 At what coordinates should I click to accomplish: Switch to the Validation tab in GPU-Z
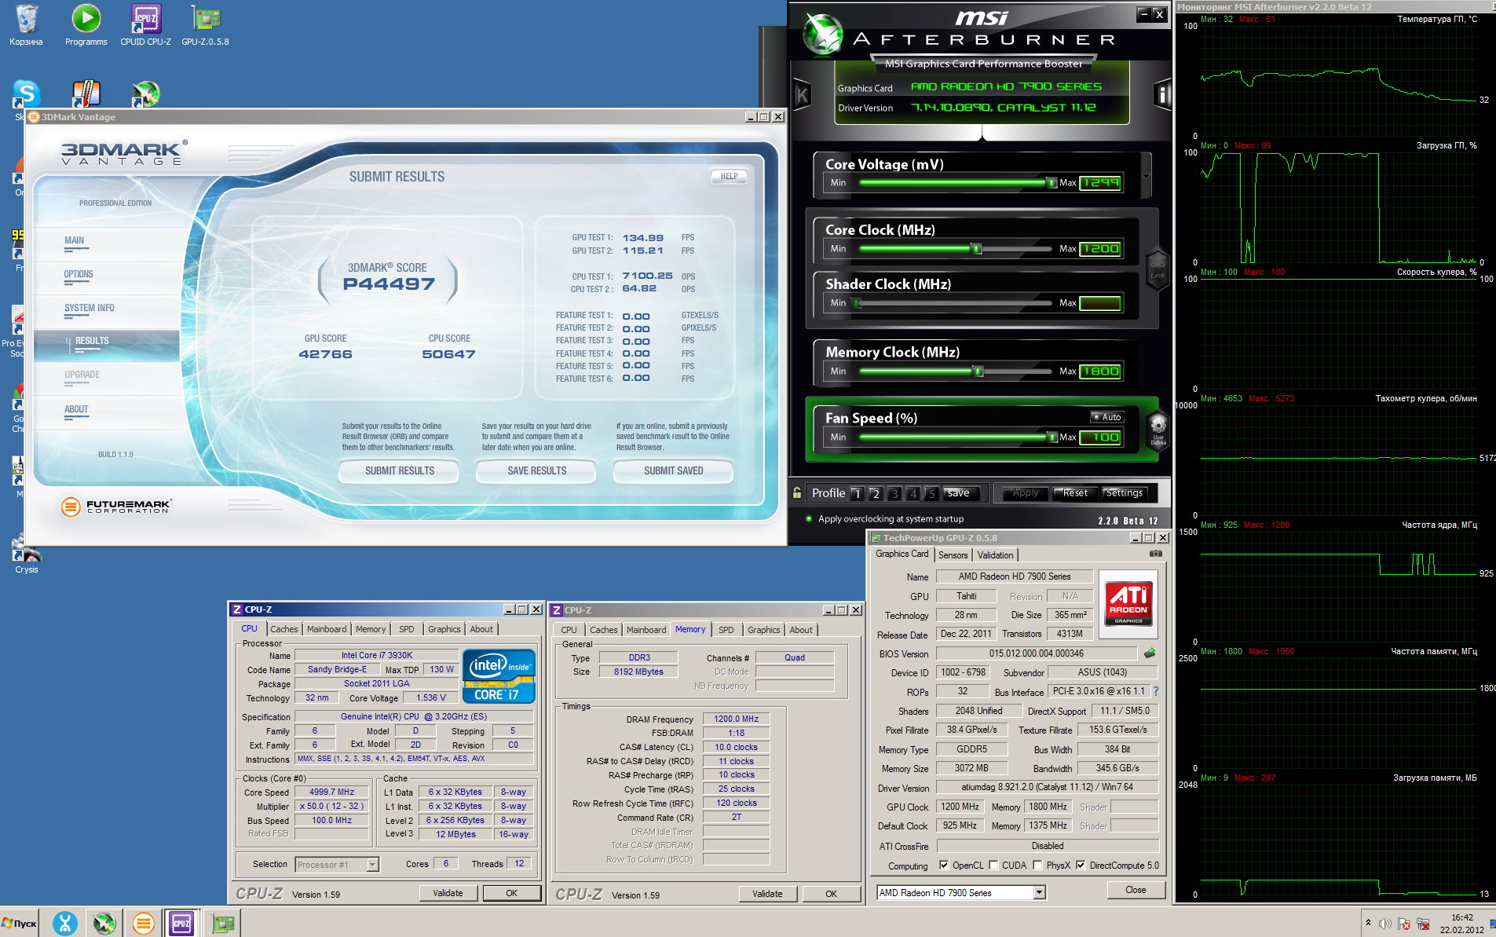[x=995, y=555]
